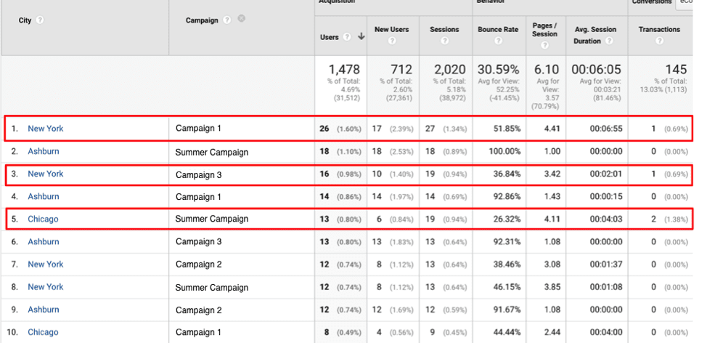Select Summer Campaign cell in row 8

[211, 288]
